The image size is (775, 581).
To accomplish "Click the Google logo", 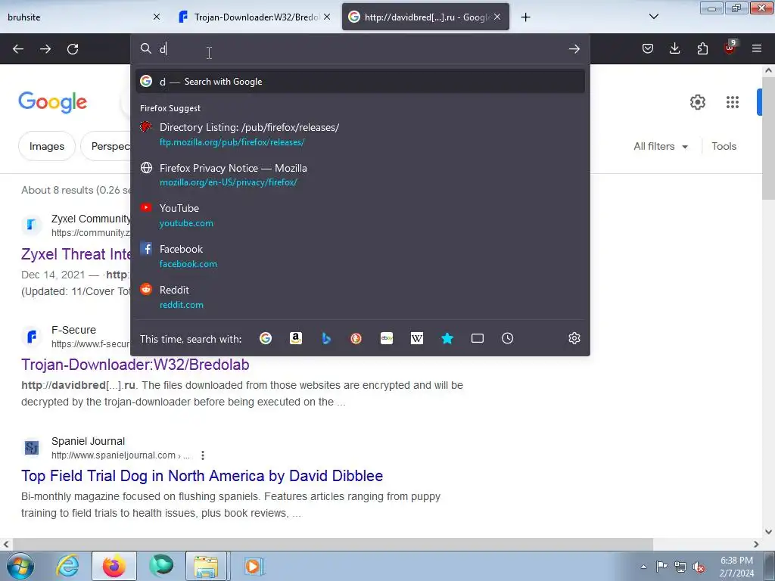I will pos(52,102).
